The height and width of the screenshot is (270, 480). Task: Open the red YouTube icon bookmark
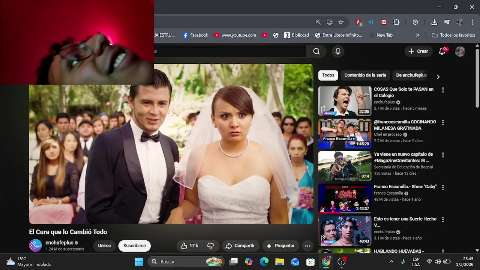(x=264, y=35)
